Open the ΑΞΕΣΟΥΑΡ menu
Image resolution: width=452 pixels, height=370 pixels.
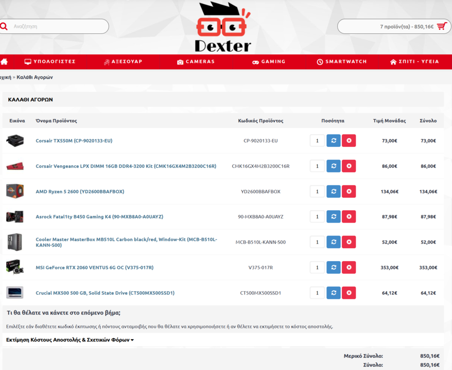tap(123, 62)
